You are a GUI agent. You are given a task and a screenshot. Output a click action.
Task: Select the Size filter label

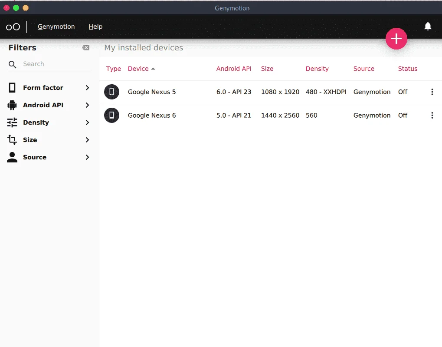point(30,140)
